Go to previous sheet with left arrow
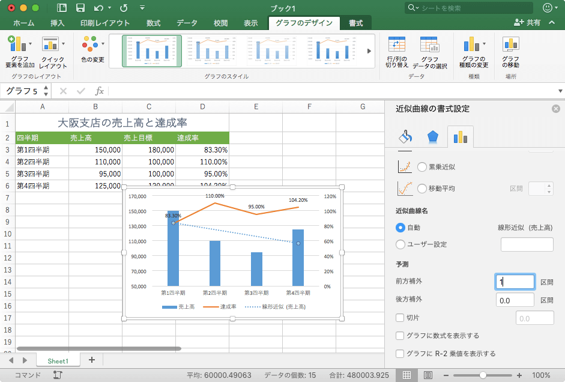 [11, 360]
